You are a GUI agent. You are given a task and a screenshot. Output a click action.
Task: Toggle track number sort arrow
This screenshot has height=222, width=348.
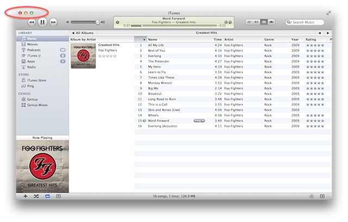click(x=140, y=40)
